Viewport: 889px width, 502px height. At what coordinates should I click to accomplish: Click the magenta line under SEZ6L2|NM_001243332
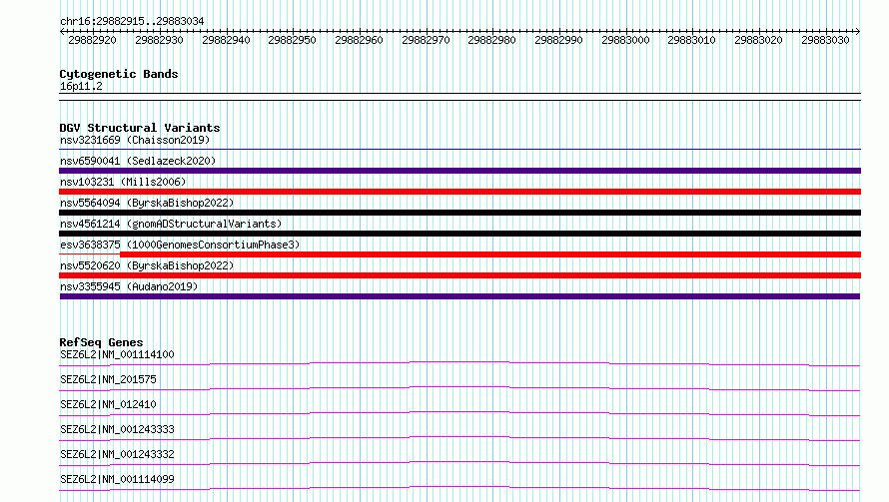pyautogui.click(x=459, y=463)
